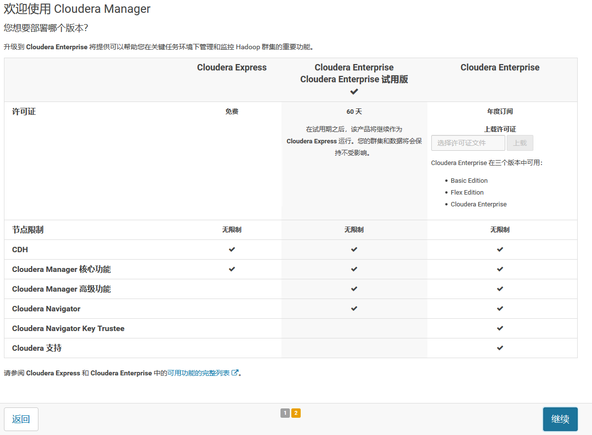Click the selected checkmark under the 试用版 heading
Screen dimensions: 592x435
click(354, 92)
